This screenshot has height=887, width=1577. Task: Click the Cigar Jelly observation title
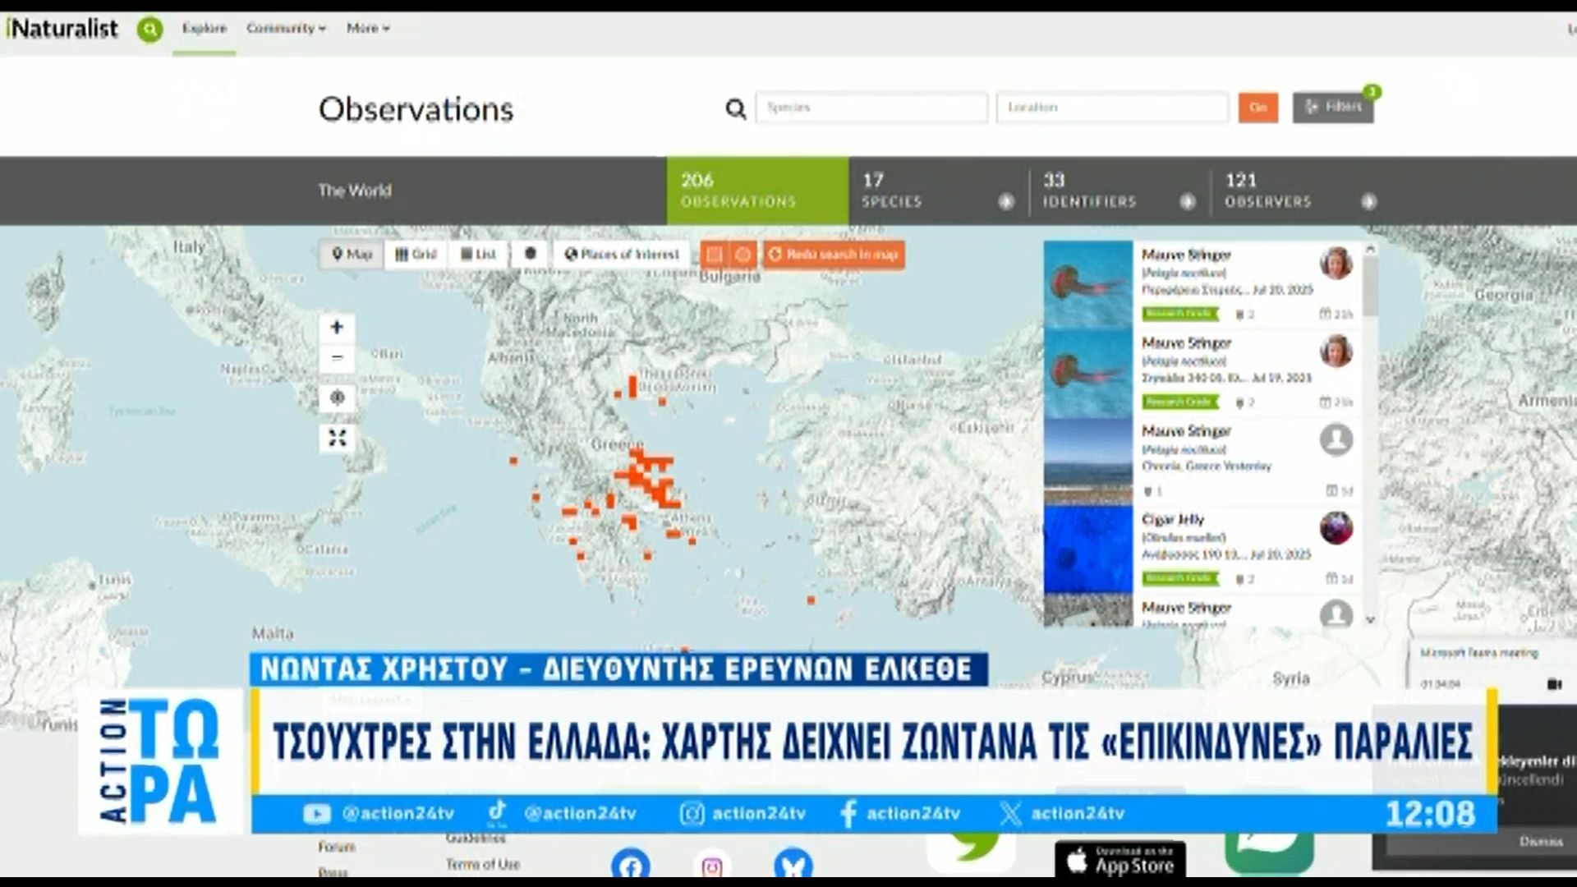click(1172, 520)
